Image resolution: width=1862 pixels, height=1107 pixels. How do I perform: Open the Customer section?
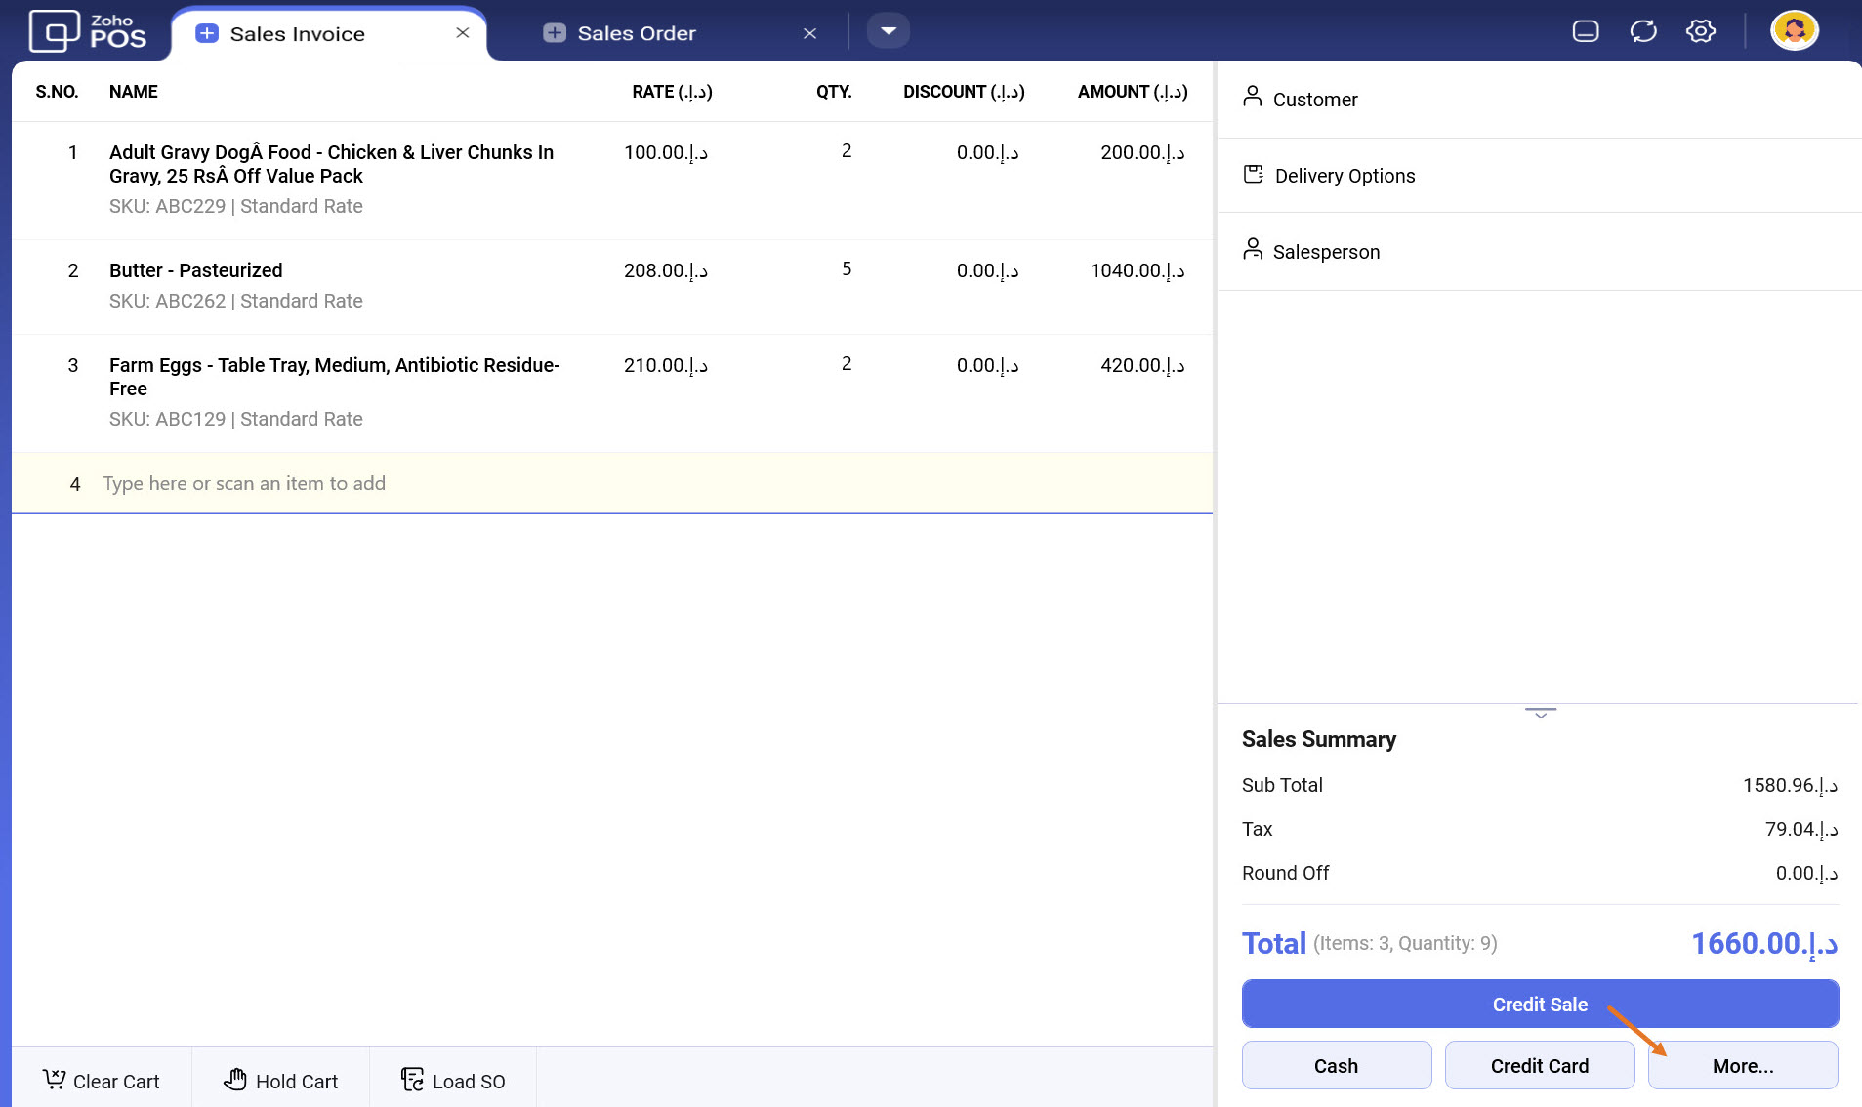[x=1314, y=100]
